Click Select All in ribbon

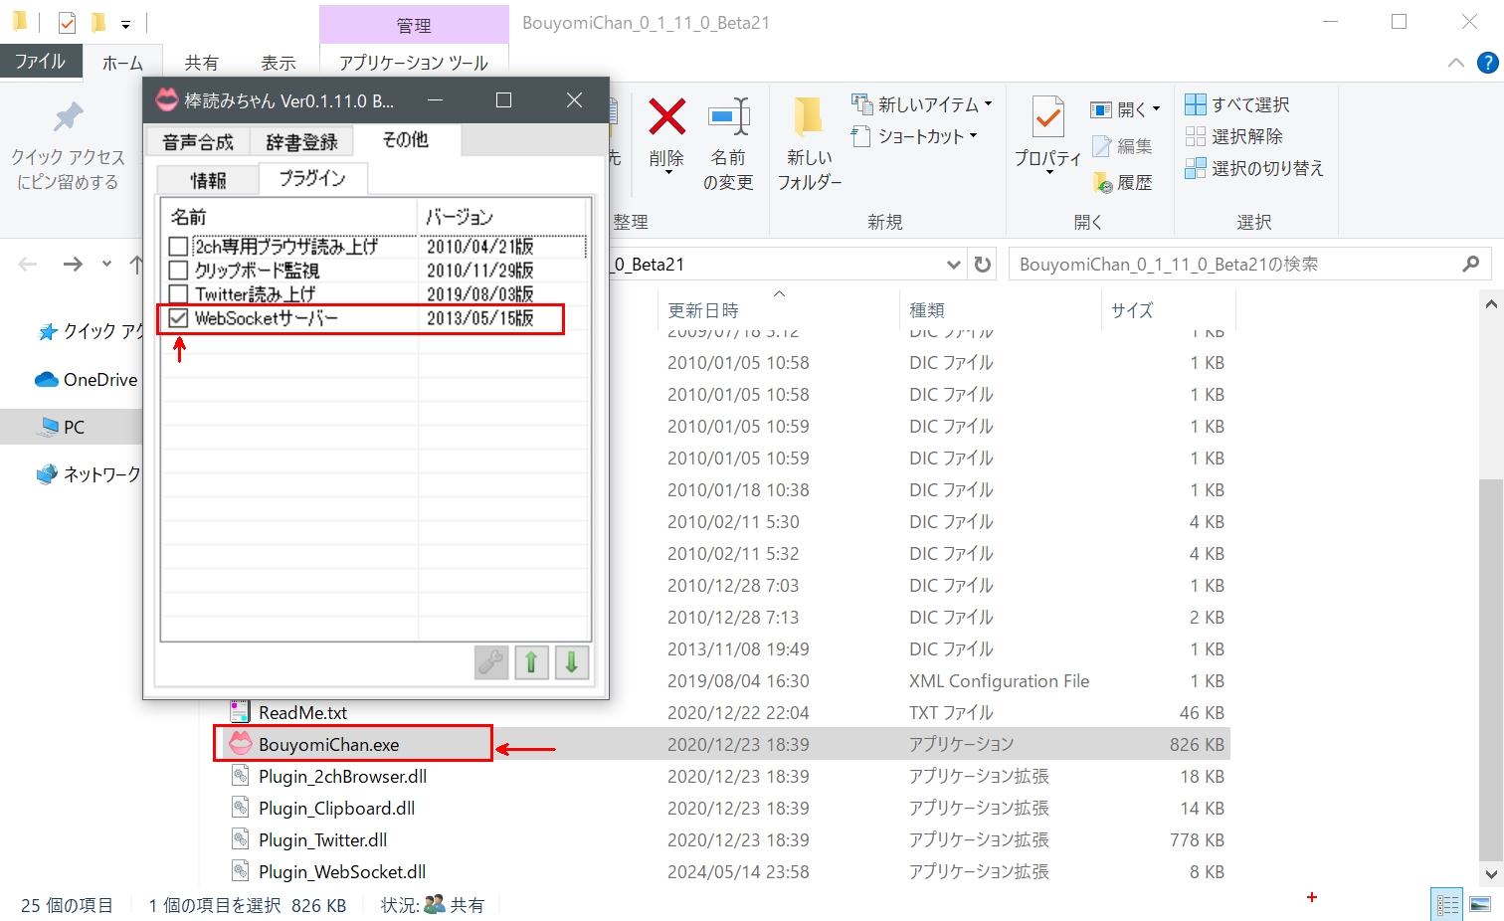[1238, 104]
